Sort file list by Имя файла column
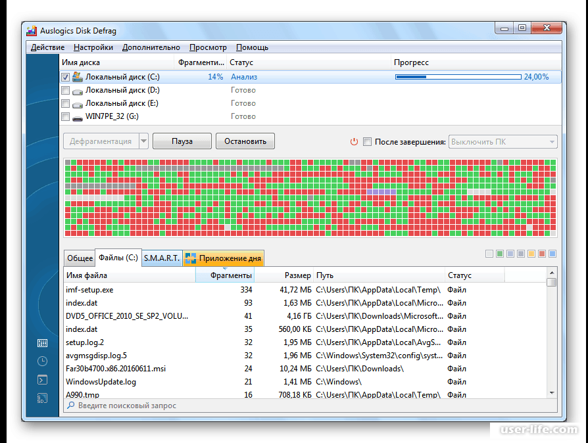This screenshot has height=443, width=588. coord(130,275)
